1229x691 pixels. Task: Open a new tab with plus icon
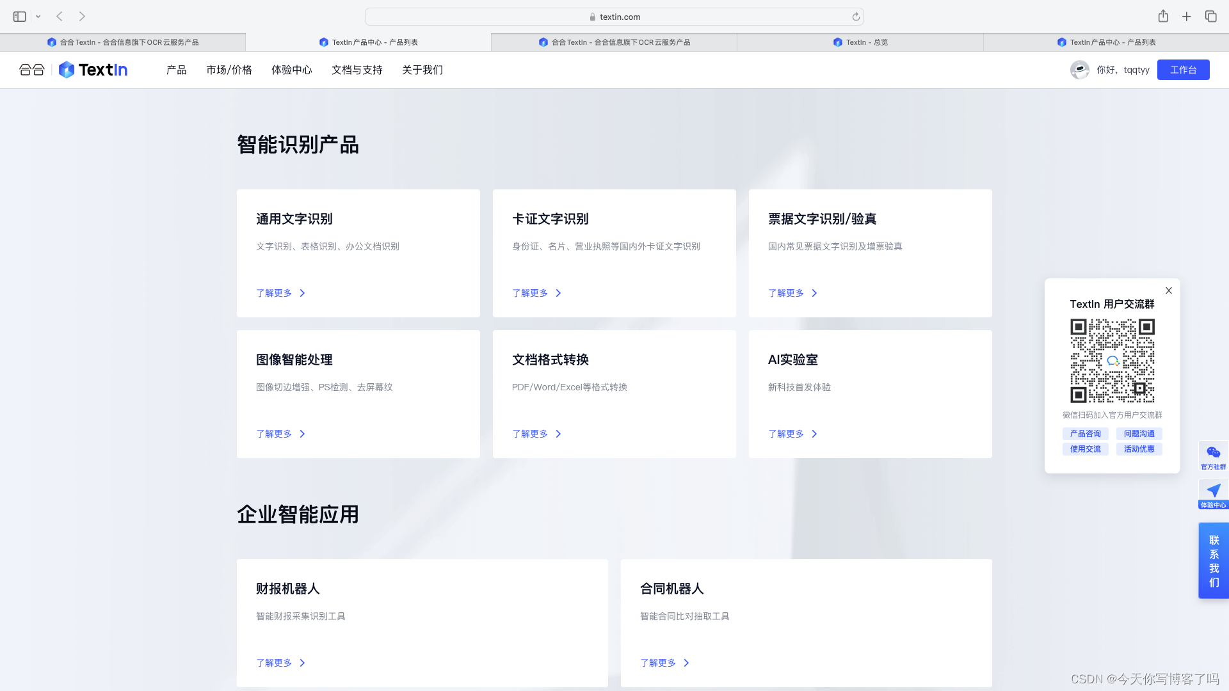[x=1187, y=17]
